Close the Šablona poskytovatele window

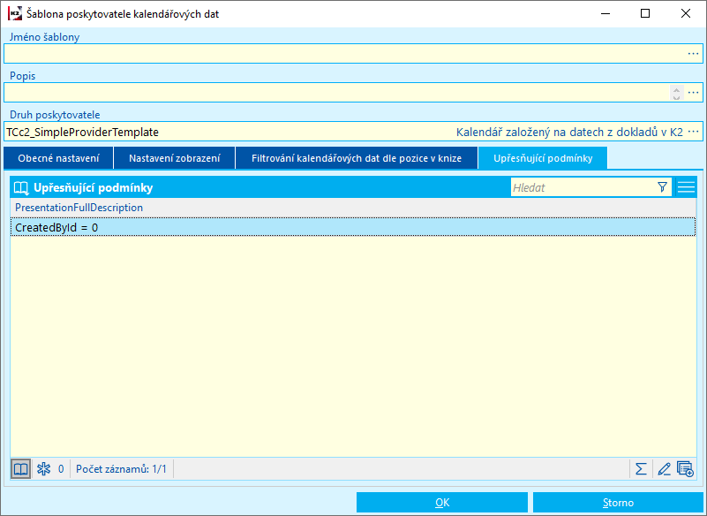(x=685, y=13)
